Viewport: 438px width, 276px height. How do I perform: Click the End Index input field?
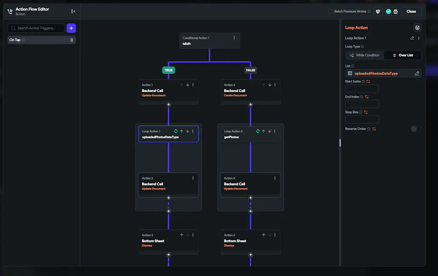[362, 104]
